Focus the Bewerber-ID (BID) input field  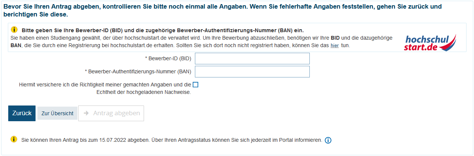tap(252, 59)
